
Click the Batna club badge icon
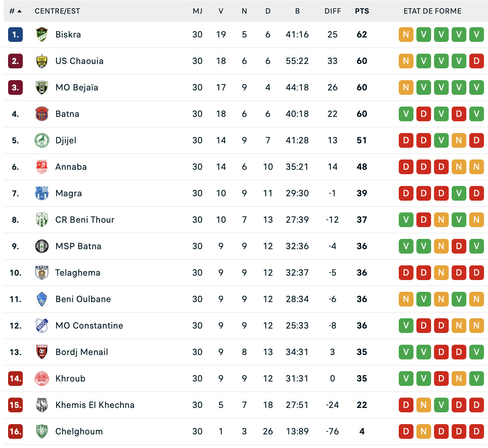pos(42,114)
